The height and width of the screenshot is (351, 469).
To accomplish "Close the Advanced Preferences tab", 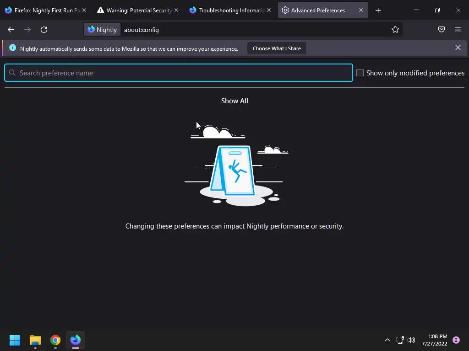I will (361, 10).
